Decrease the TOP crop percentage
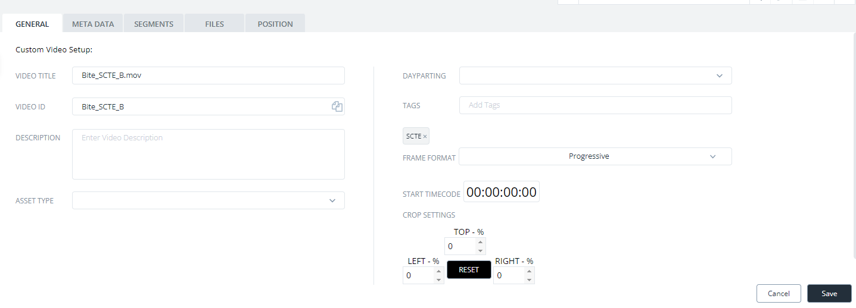 480,250
